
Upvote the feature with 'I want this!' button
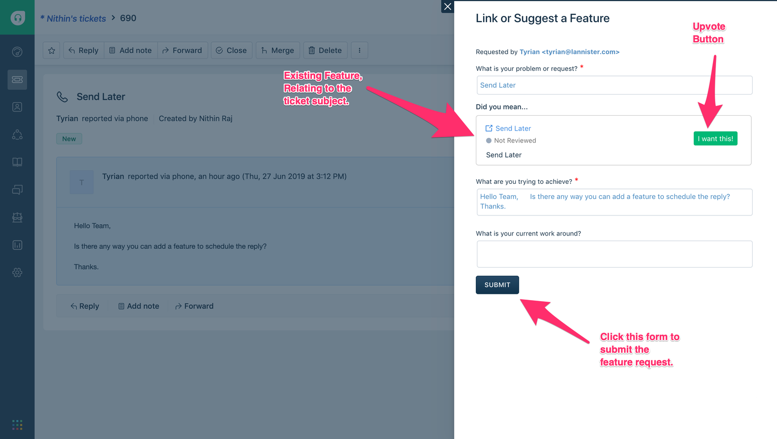pos(715,138)
